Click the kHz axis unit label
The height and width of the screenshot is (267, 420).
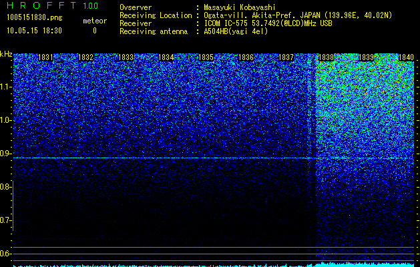pyautogui.click(x=6, y=54)
